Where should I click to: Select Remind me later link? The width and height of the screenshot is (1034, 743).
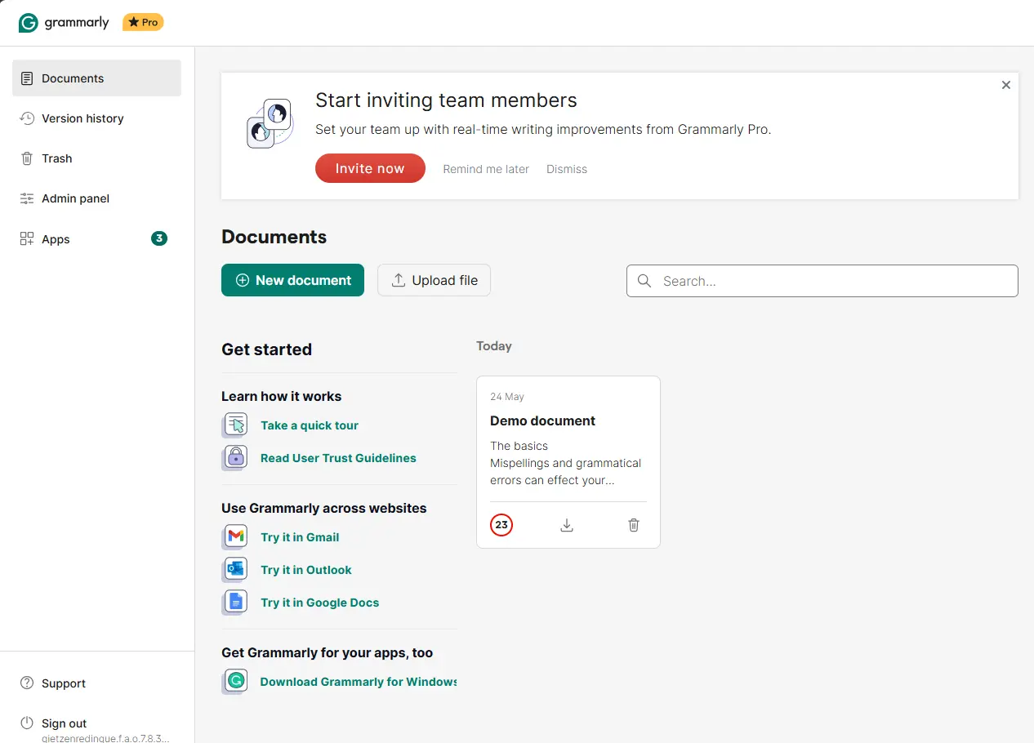486,169
